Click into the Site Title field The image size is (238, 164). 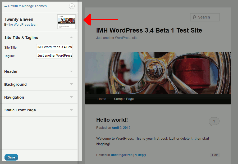click(x=54, y=47)
